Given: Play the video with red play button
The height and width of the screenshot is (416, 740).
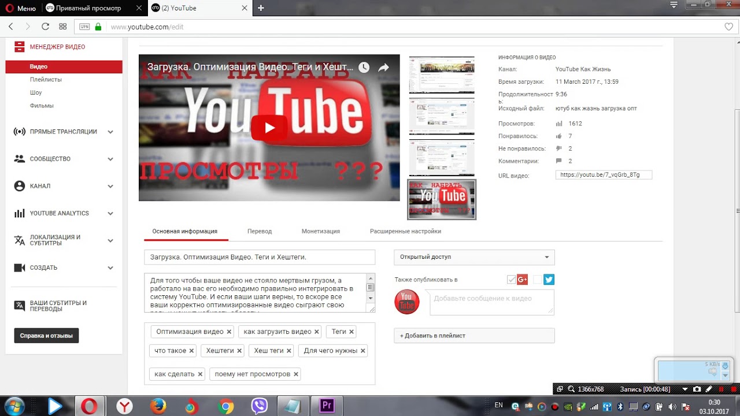Looking at the screenshot, I should [x=269, y=128].
